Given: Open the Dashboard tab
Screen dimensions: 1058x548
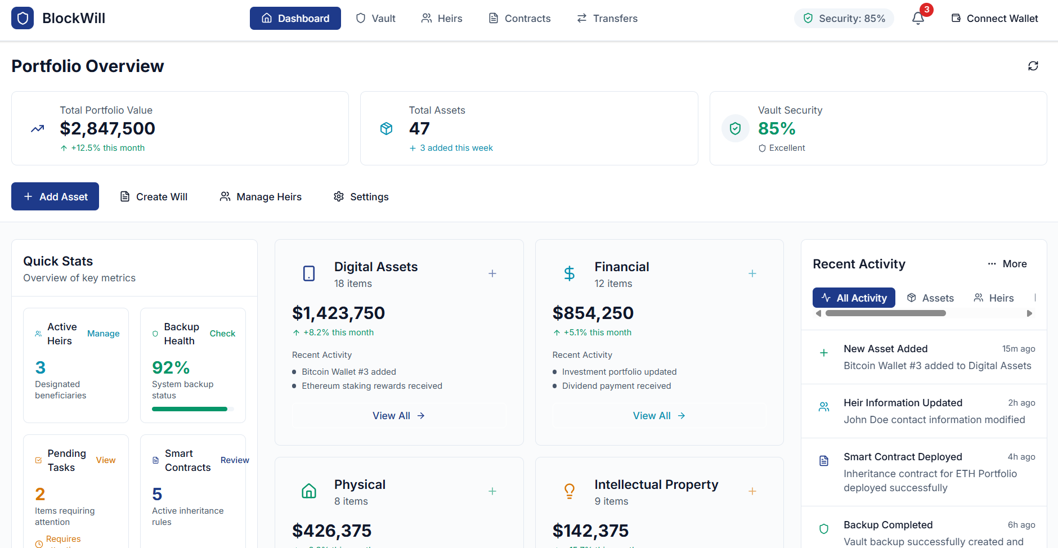Looking at the screenshot, I should (295, 19).
